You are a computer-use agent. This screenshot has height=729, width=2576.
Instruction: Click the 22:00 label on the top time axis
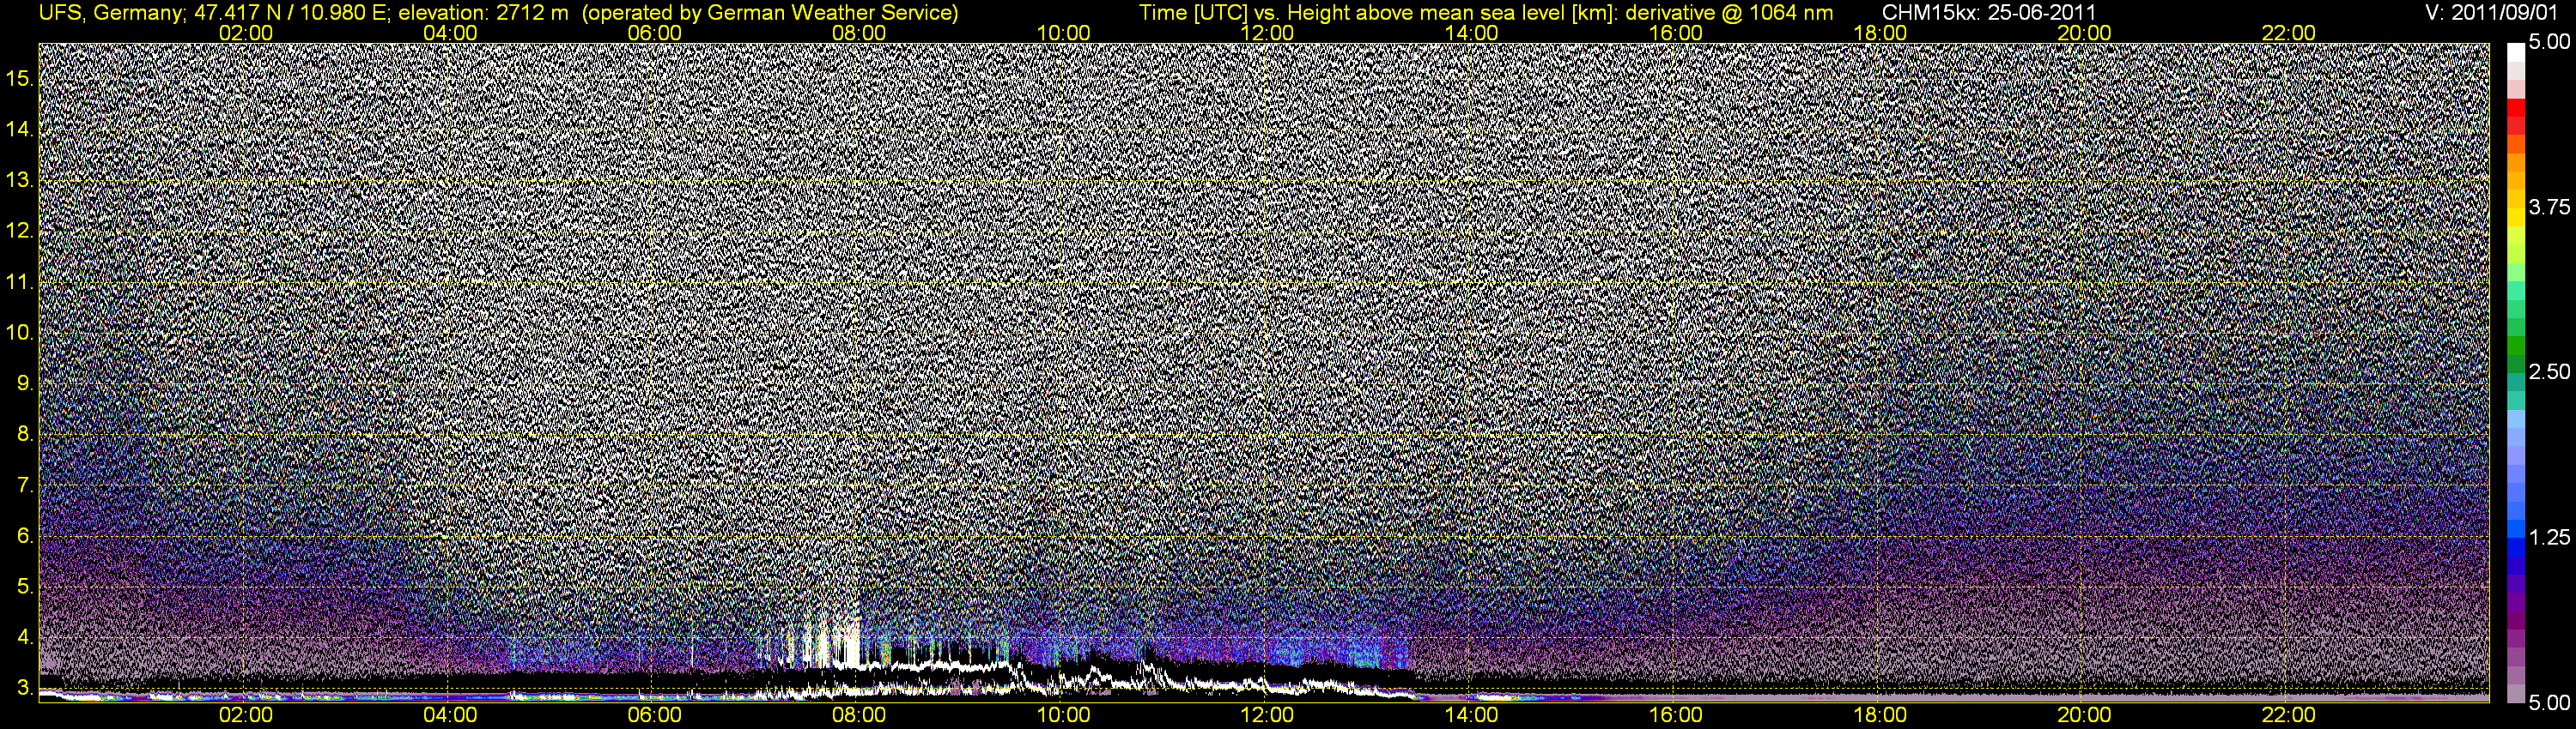pyautogui.click(x=2289, y=33)
